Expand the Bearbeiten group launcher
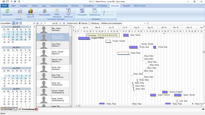The image size is (205, 115). pyautogui.click(x=115, y=19)
